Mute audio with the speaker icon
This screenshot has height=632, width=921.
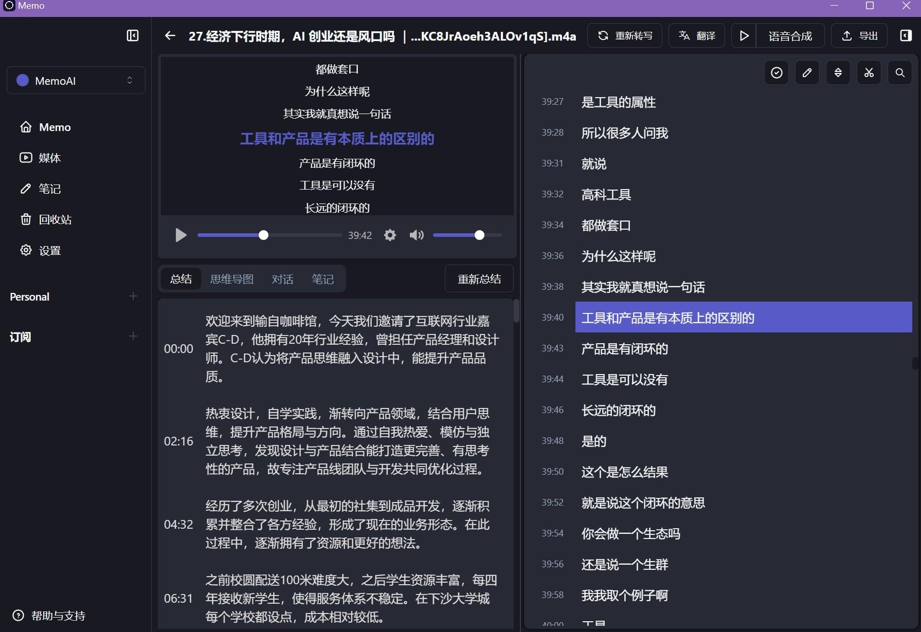pyautogui.click(x=417, y=235)
